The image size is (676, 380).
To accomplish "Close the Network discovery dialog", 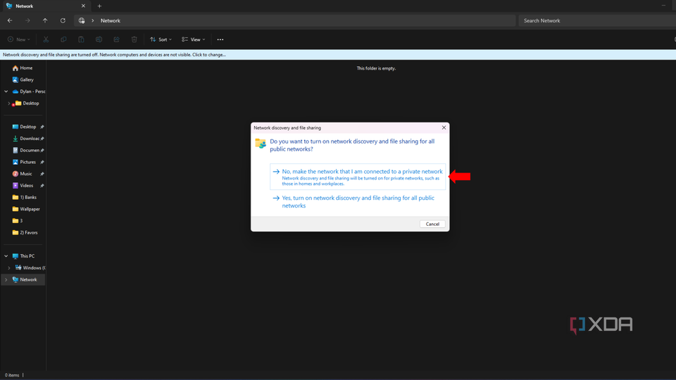I will tap(444, 128).
